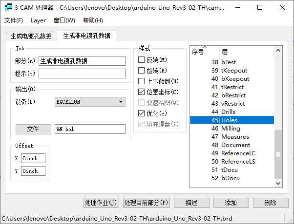Click the 序号 column header sort arrow
Screen dimensions: 294x224
(x=205, y=48)
